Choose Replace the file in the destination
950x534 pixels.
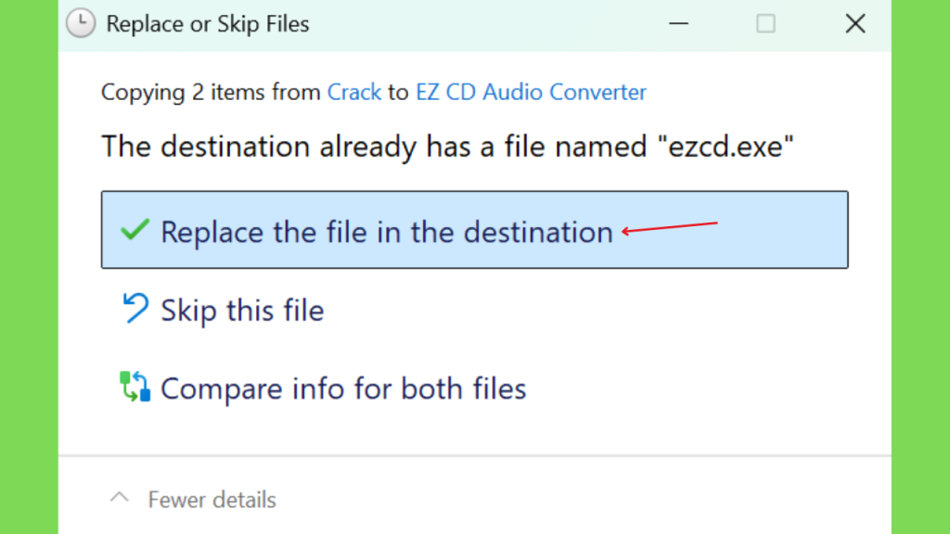click(474, 230)
